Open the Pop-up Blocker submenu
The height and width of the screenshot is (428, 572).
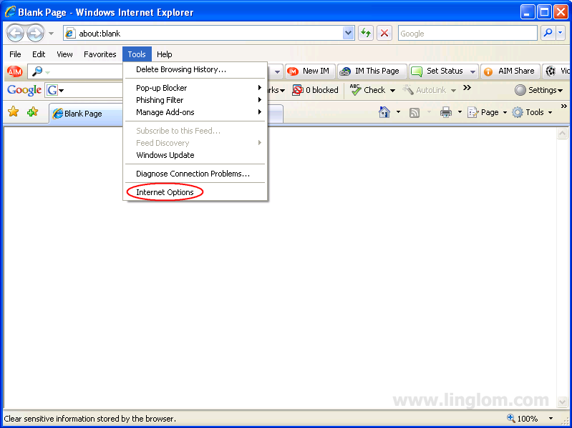[195, 88]
